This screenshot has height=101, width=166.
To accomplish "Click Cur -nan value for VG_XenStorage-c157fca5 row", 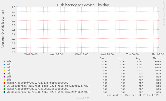I will [104, 86].
